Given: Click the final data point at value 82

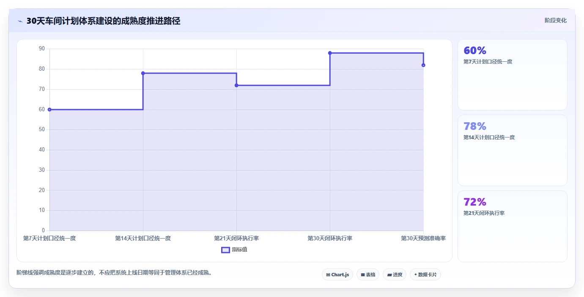Looking at the screenshot, I should (x=423, y=65).
